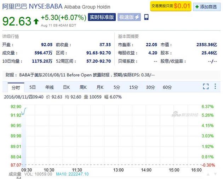Click the MA10: 222247.10 indicator label
The width and height of the screenshot is (223, 179).
tap(72, 174)
